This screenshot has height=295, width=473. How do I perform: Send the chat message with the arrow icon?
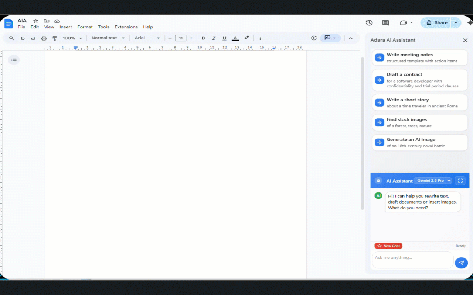[461, 263]
